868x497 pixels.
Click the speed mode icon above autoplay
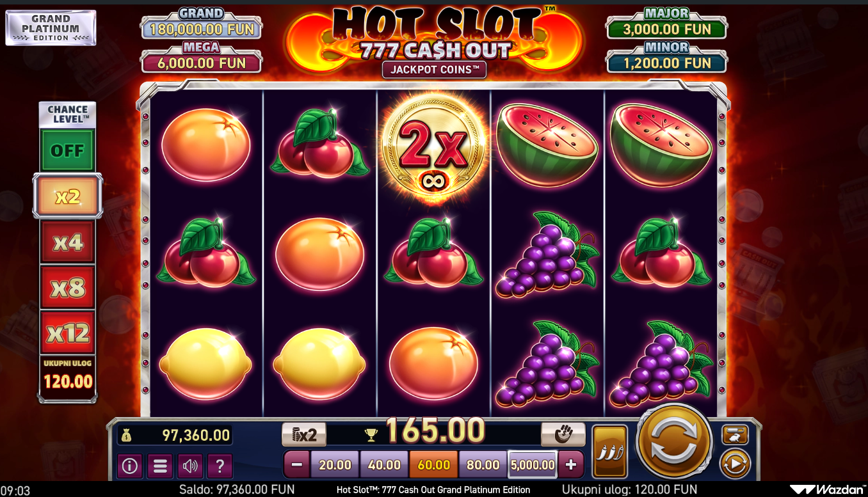coord(735,434)
